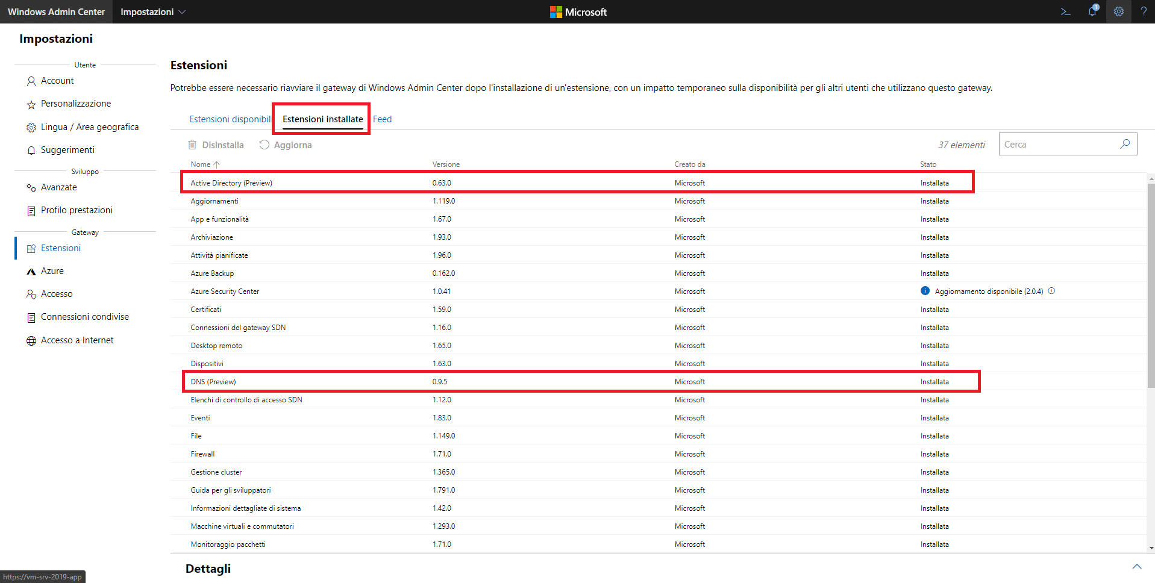Screen dimensions: 1155x583
Task: Select the Estensioni installate tab
Action: (x=323, y=119)
